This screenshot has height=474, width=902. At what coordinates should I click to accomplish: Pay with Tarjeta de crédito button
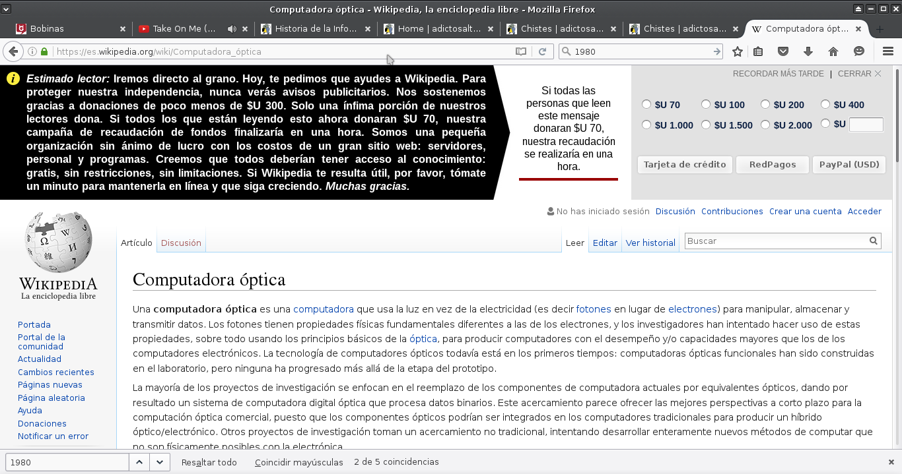tap(685, 165)
